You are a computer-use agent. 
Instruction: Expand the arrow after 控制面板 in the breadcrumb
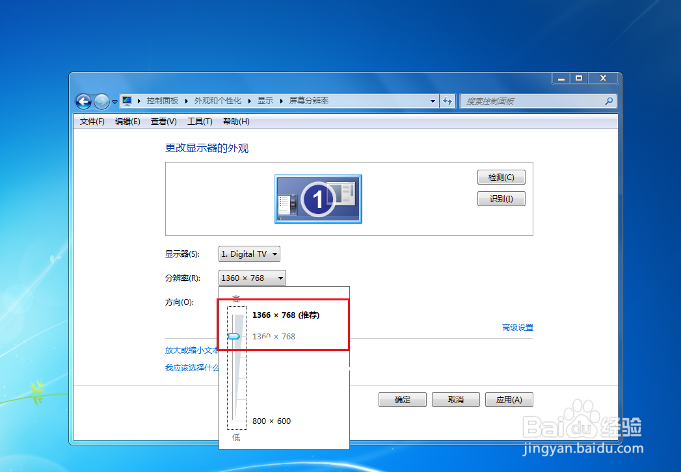coord(186,101)
